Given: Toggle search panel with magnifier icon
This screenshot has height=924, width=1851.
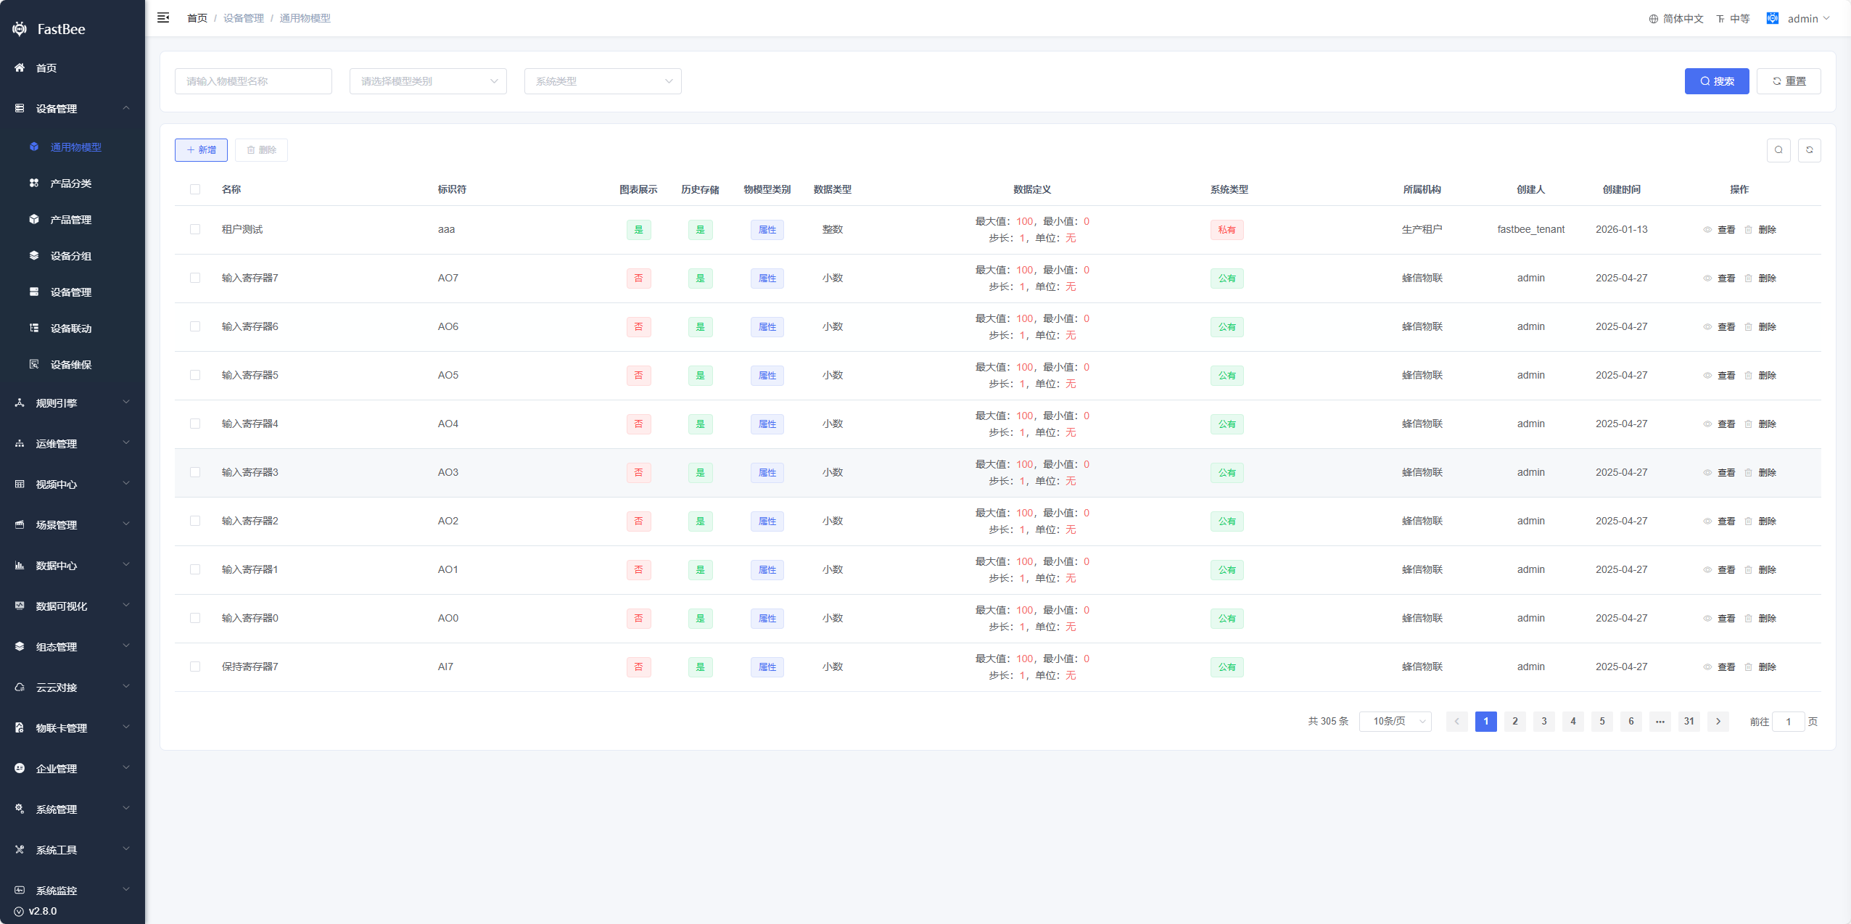Looking at the screenshot, I should coord(1778,150).
